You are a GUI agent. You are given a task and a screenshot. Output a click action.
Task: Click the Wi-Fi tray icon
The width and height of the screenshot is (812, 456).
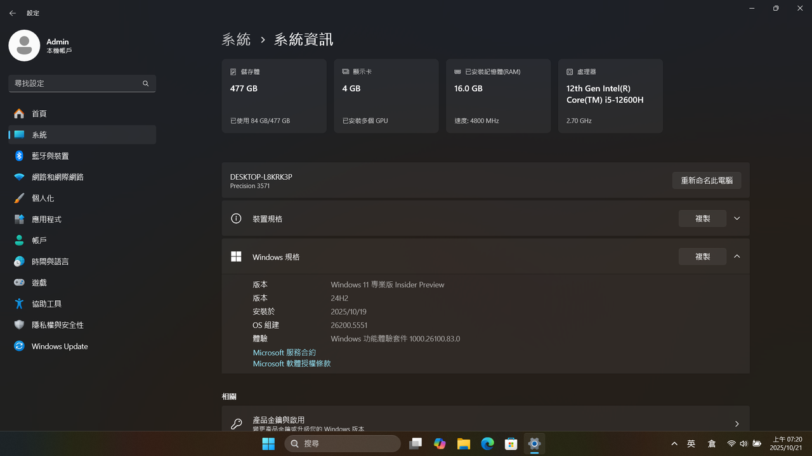pos(731,444)
